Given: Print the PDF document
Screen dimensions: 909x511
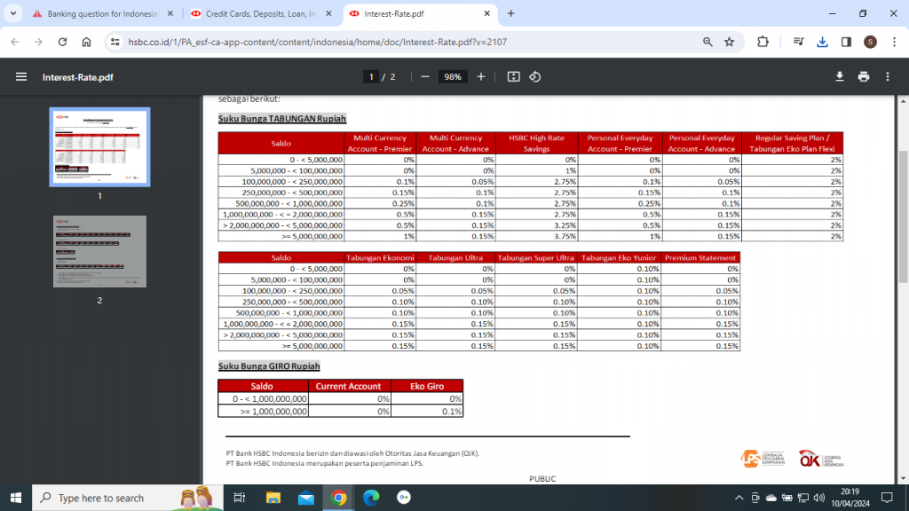Looking at the screenshot, I should click(863, 76).
